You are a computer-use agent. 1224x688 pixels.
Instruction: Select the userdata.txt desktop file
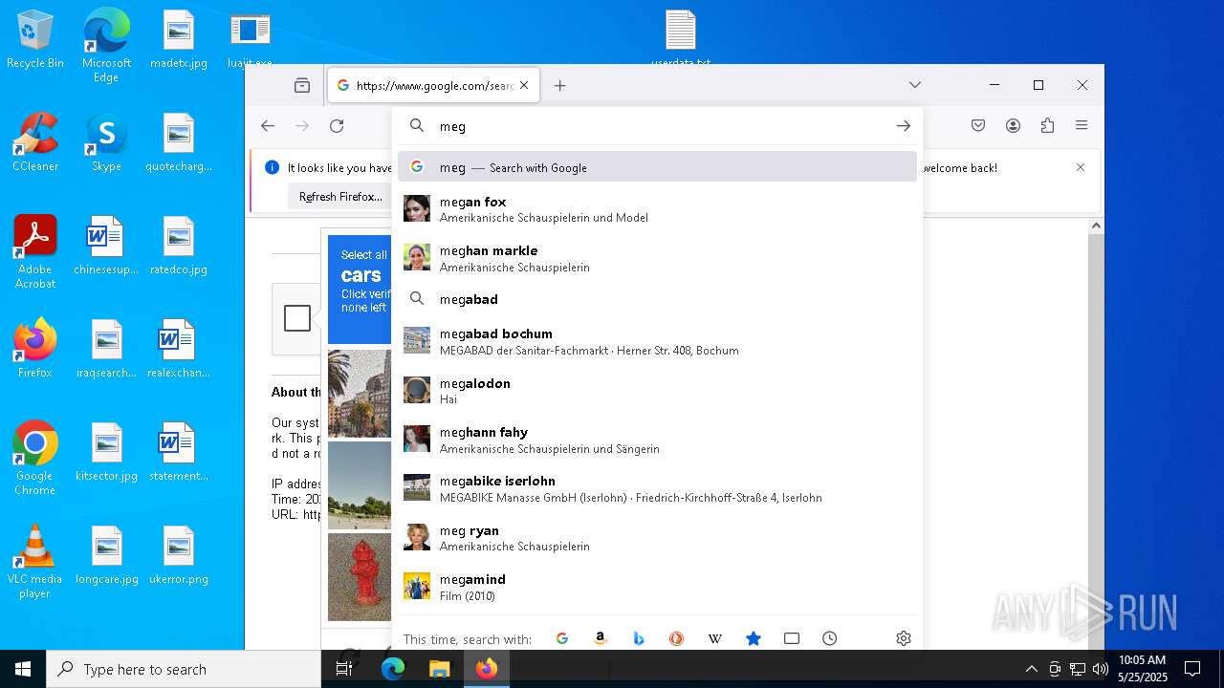[681, 40]
